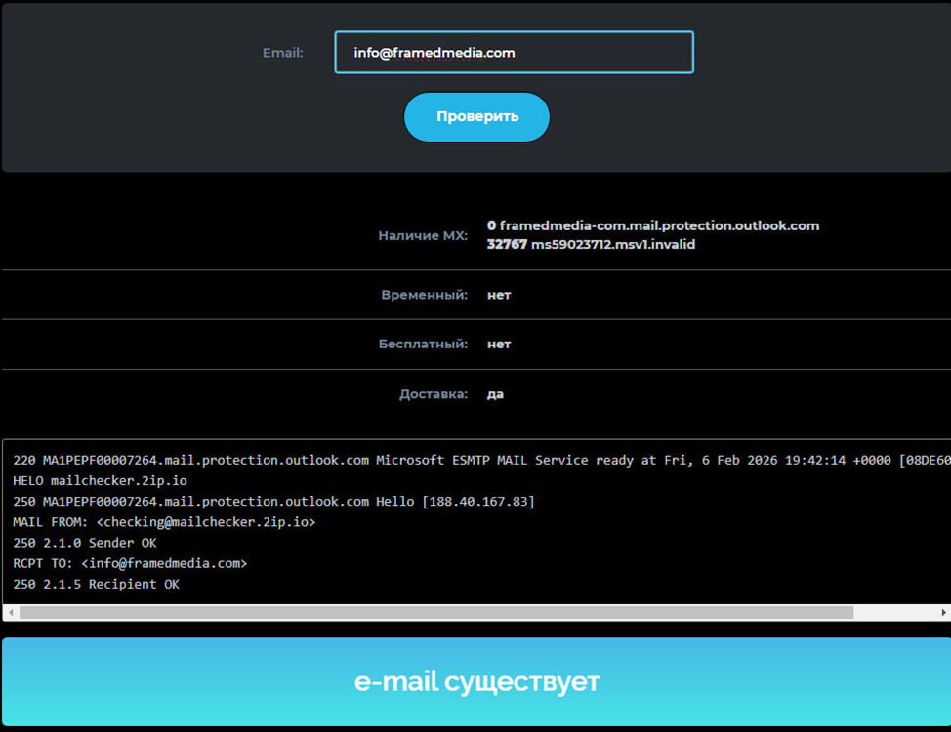Click the 'да' value next to Доставка
951x732 pixels.
[x=495, y=395]
